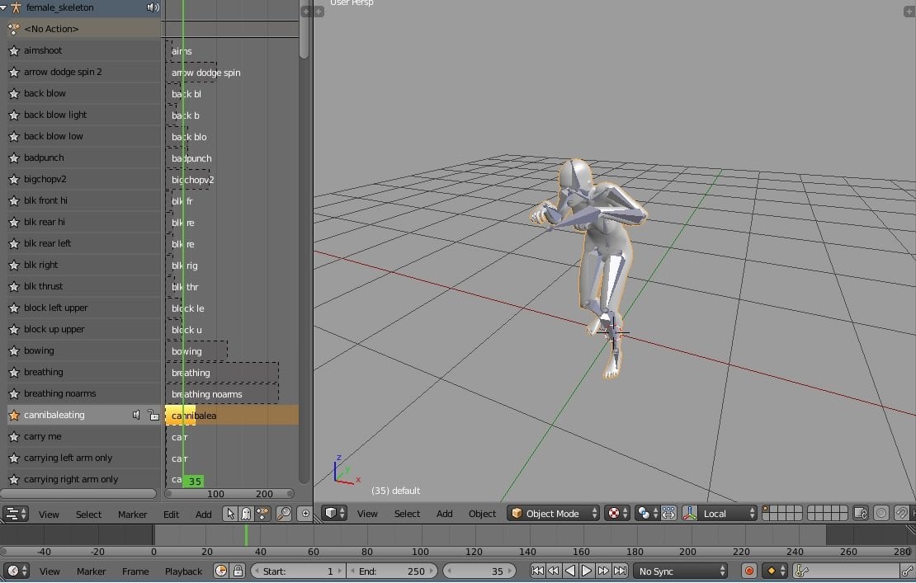
Task: Open the pivot point selector
Action: (x=647, y=514)
